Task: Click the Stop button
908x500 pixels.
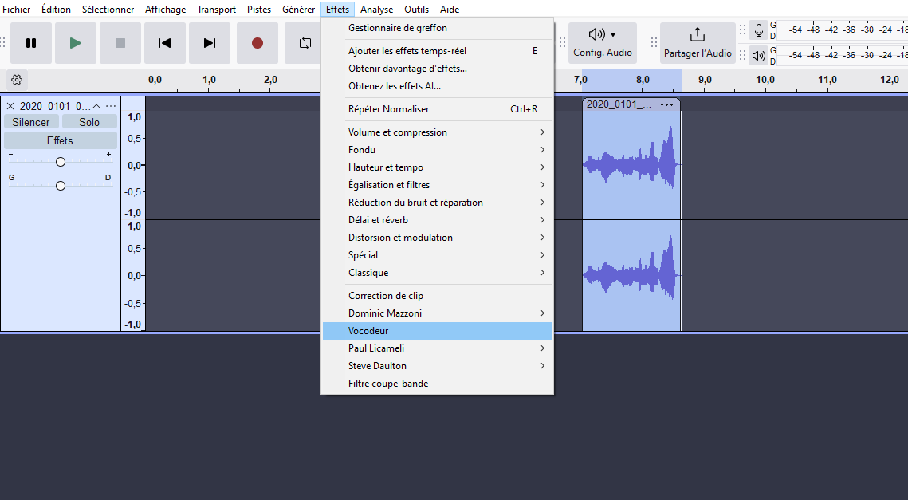Action: pos(120,43)
